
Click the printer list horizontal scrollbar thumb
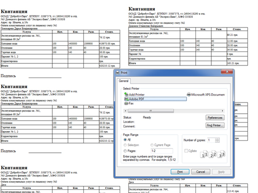tap(151, 111)
